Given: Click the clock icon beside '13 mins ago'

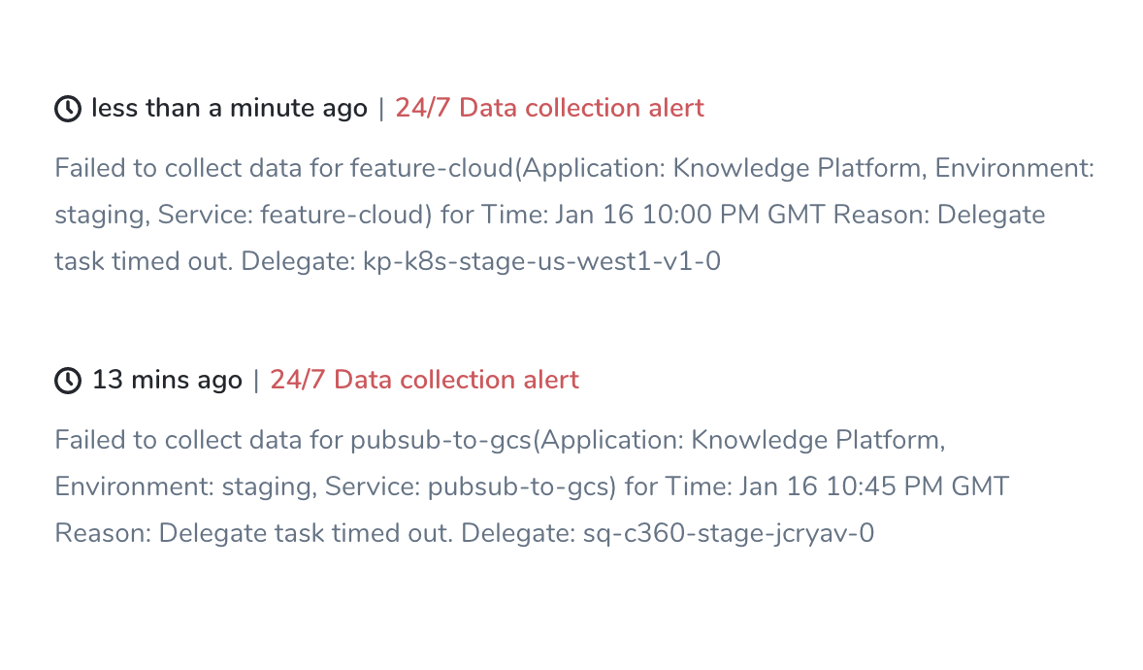Looking at the screenshot, I should pos(68,381).
